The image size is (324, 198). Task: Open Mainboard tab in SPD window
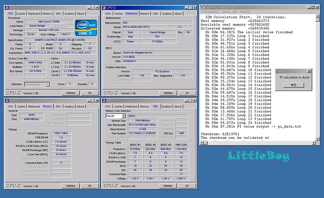pyautogui.click(x=131, y=107)
